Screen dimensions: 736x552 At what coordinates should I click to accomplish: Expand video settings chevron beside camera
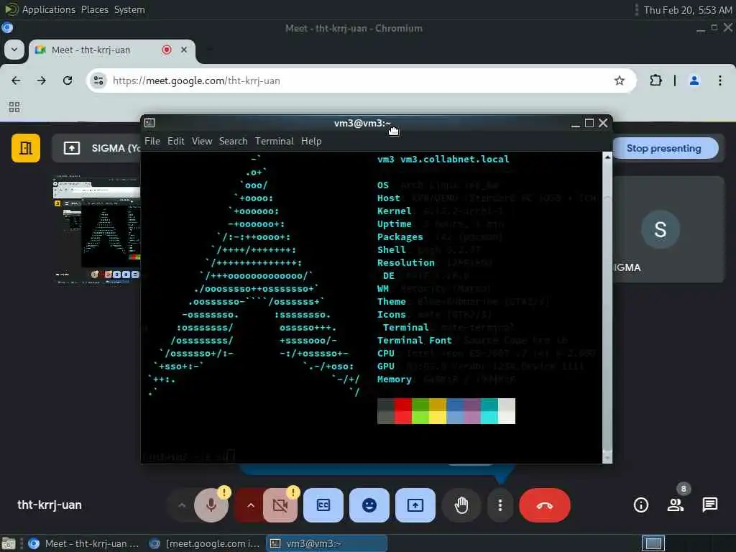coord(251,505)
